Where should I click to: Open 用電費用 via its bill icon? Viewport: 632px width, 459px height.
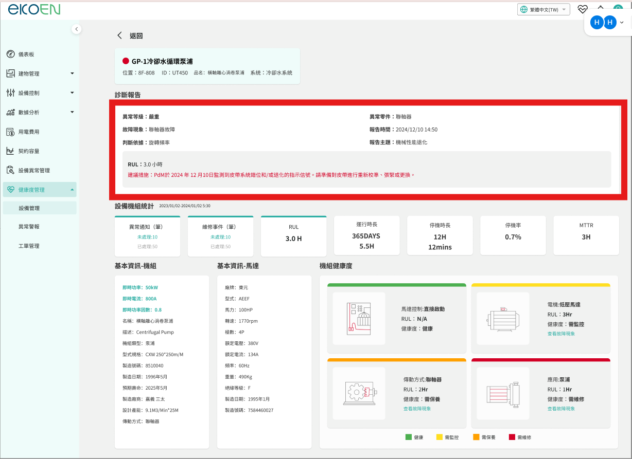10,132
